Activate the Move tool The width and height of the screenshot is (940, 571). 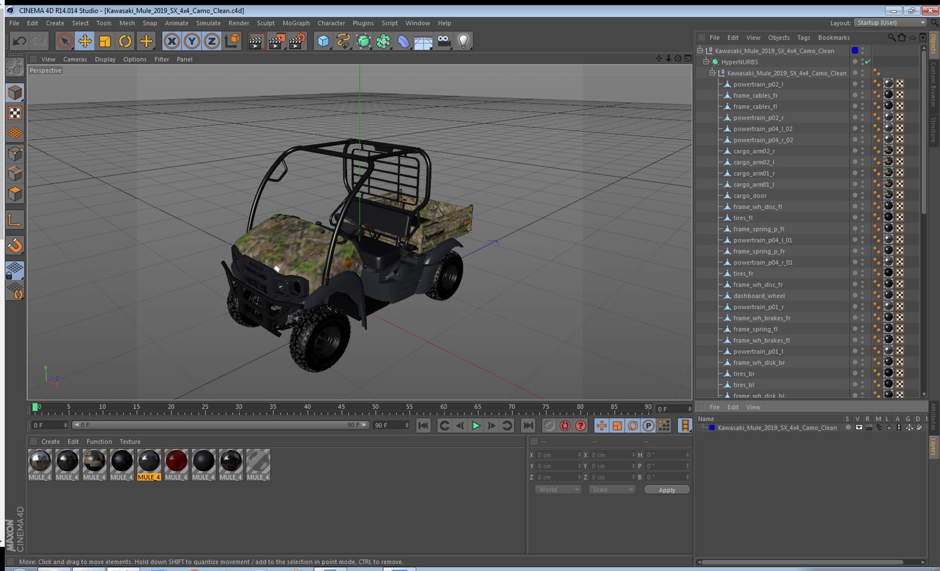point(85,41)
